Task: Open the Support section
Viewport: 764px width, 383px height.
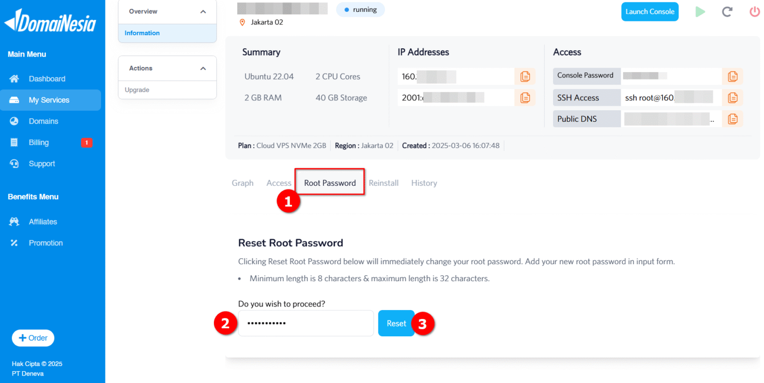Action: click(42, 163)
